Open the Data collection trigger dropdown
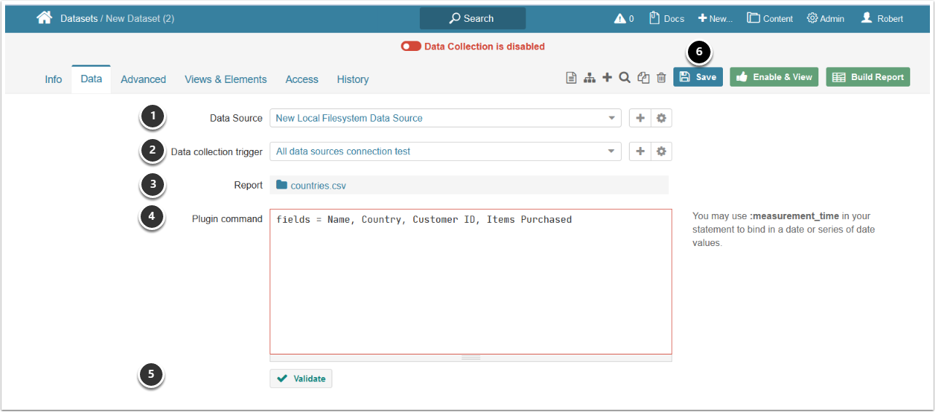Image resolution: width=935 pixels, height=412 pixels. [x=445, y=151]
